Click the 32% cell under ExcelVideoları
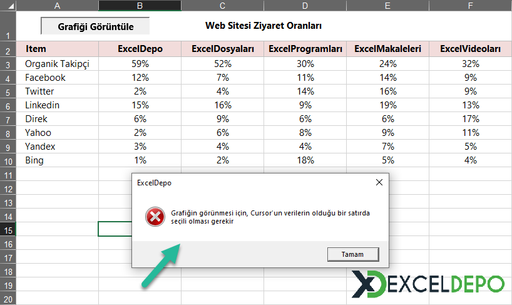This screenshot has width=512, height=305. pos(470,64)
